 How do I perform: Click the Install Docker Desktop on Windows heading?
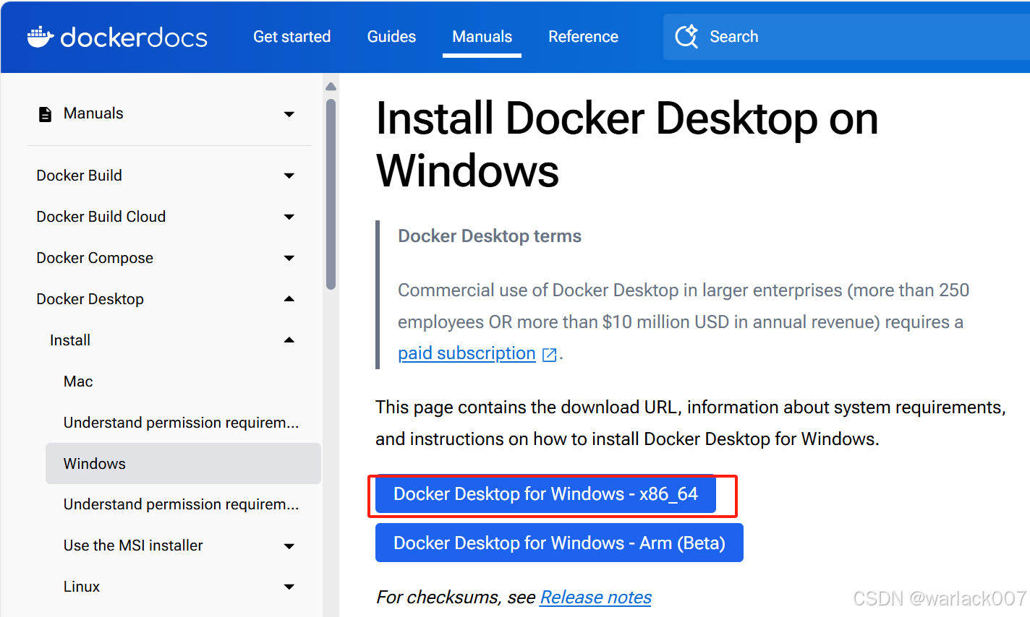(x=626, y=144)
